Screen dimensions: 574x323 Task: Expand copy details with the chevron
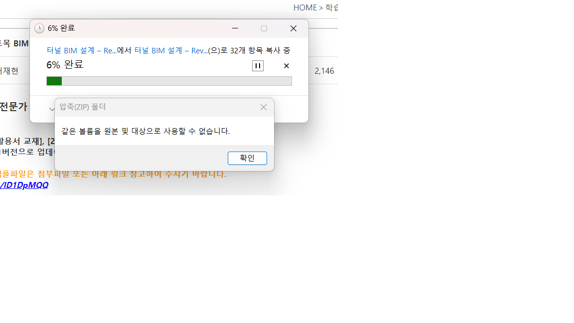tap(52, 109)
